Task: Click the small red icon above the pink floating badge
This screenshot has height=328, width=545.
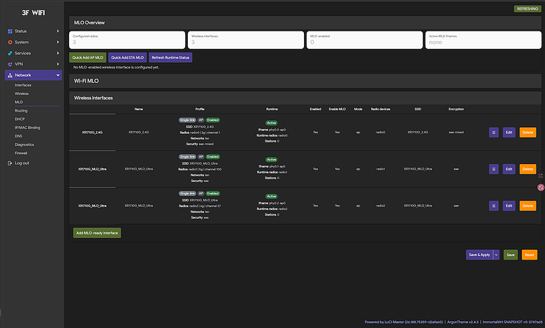Action: (x=541, y=176)
